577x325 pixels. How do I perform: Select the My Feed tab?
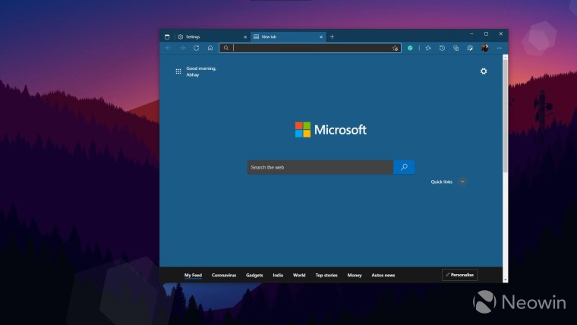193,276
